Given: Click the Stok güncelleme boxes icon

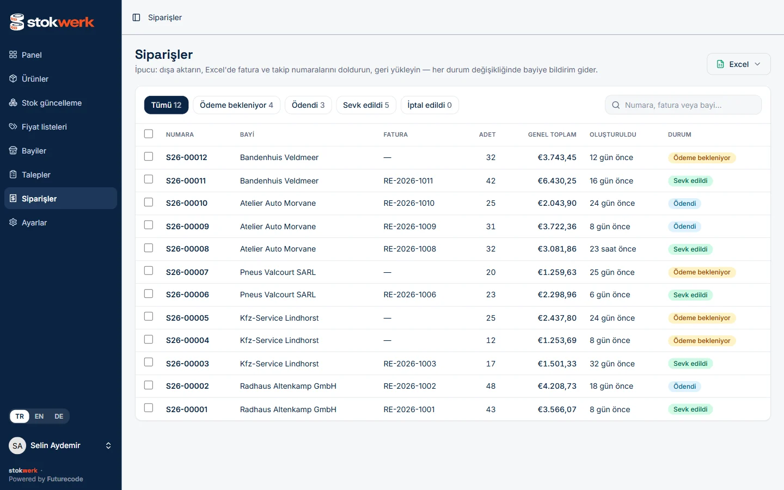Looking at the screenshot, I should pyautogui.click(x=13, y=102).
